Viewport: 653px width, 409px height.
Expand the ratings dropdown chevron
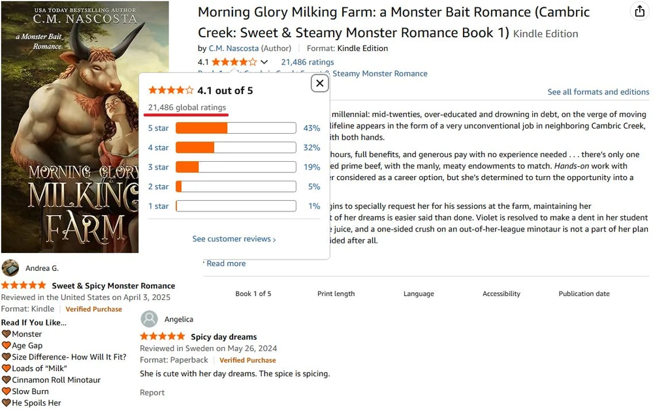coord(264,62)
